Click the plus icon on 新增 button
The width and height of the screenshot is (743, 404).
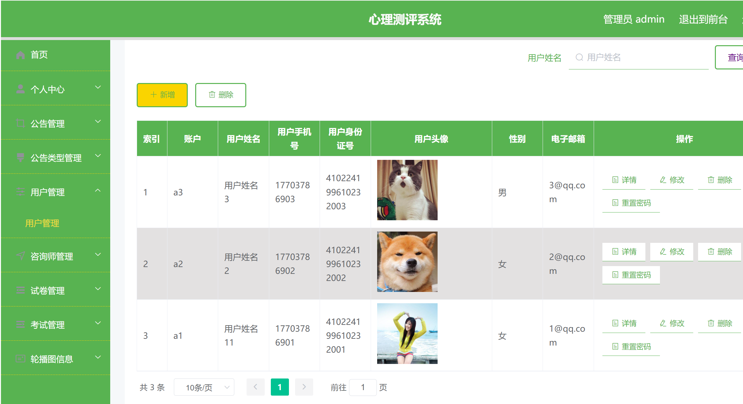153,95
